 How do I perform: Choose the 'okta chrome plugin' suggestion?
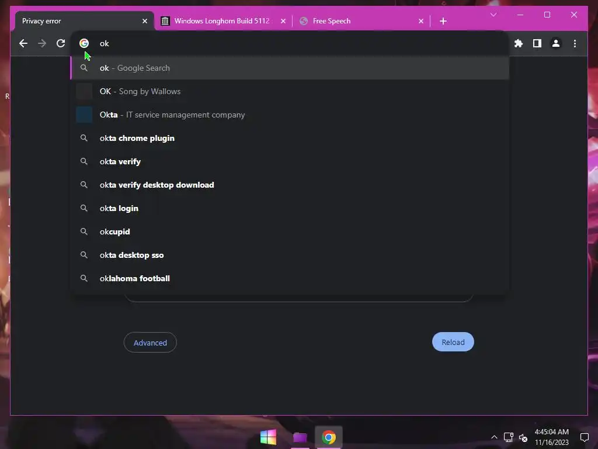tap(290, 138)
